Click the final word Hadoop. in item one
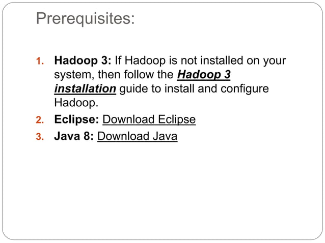This screenshot has width=325, height=243. pyautogui.click(x=76, y=103)
